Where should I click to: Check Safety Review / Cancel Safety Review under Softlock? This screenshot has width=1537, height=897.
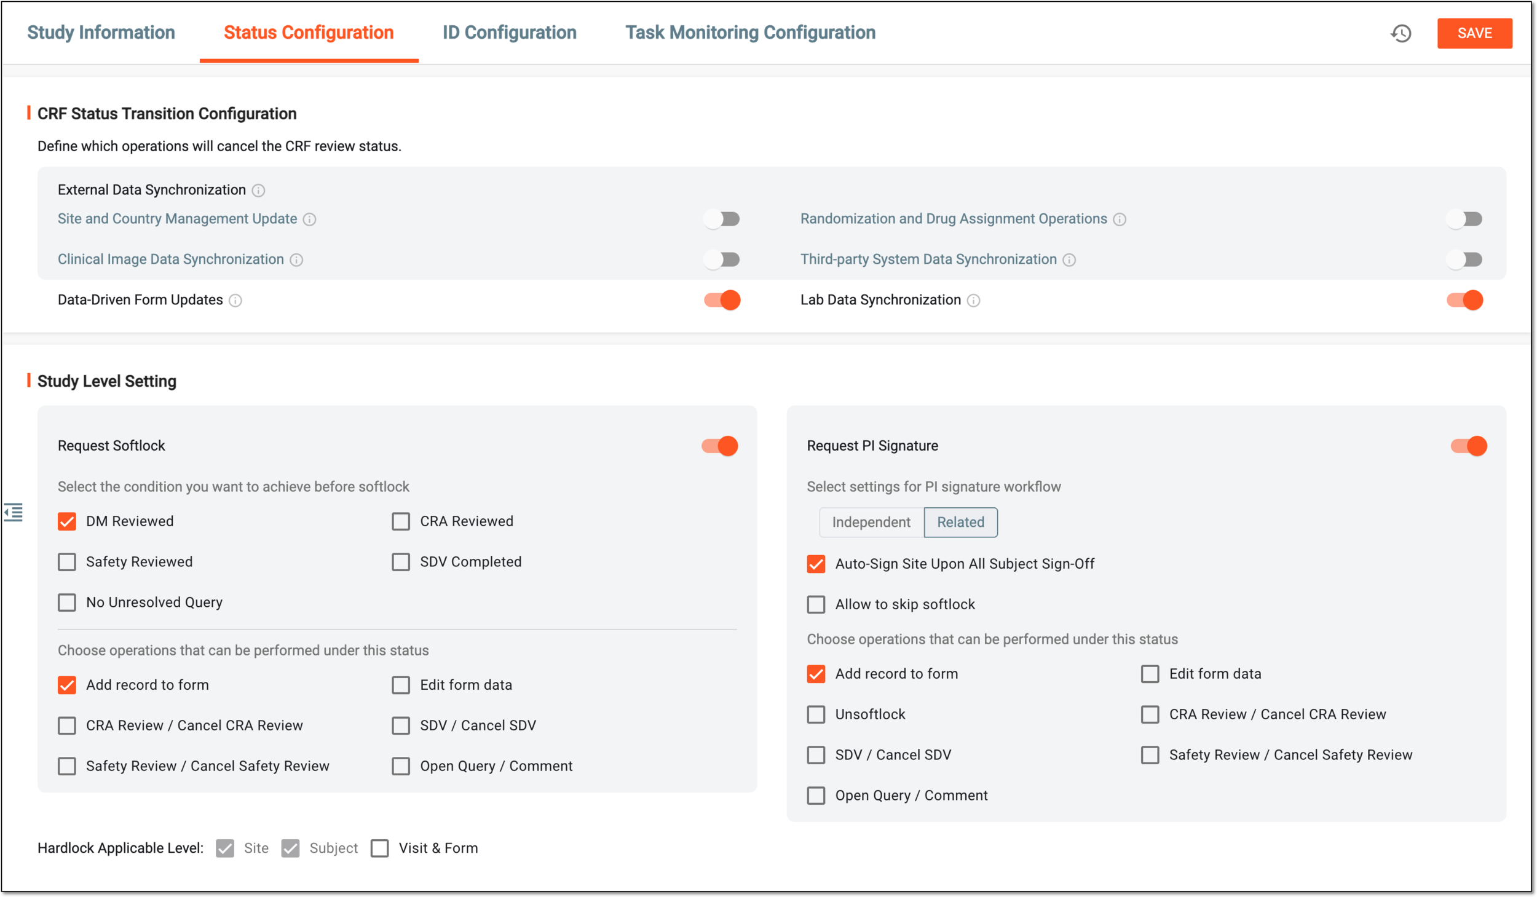point(67,766)
